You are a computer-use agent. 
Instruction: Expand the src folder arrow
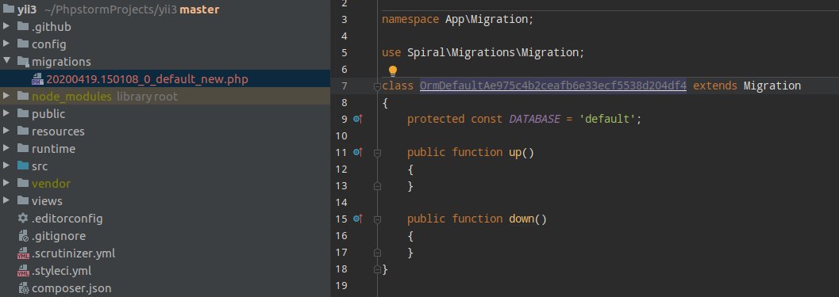tap(6, 166)
